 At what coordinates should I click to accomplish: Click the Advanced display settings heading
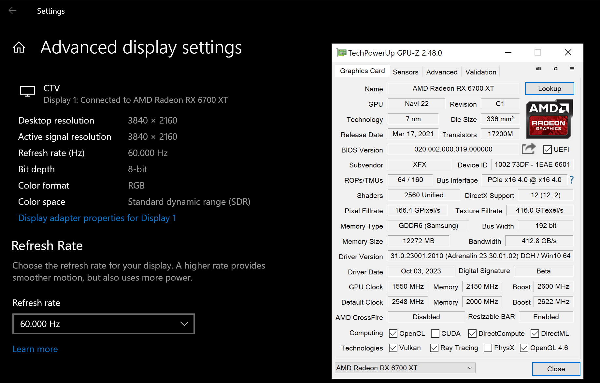141,47
